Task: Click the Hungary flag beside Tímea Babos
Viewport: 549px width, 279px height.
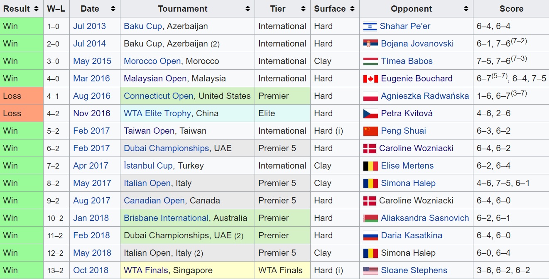Action: pyautogui.click(x=370, y=61)
